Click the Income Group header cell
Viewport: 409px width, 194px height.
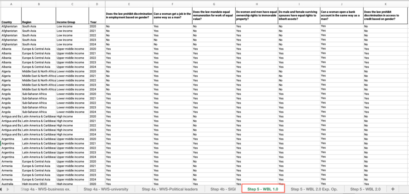coord(72,16)
